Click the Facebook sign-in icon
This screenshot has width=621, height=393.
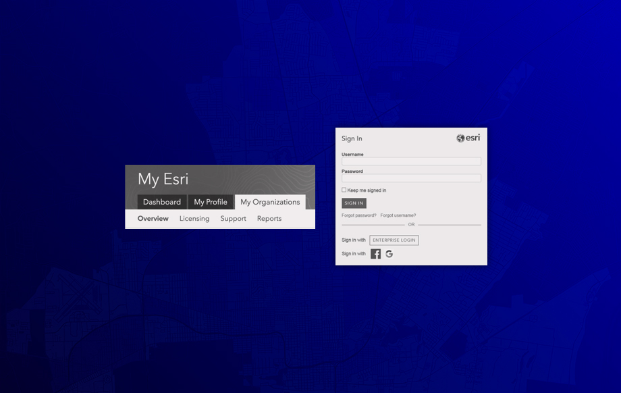pyautogui.click(x=376, y=254)
